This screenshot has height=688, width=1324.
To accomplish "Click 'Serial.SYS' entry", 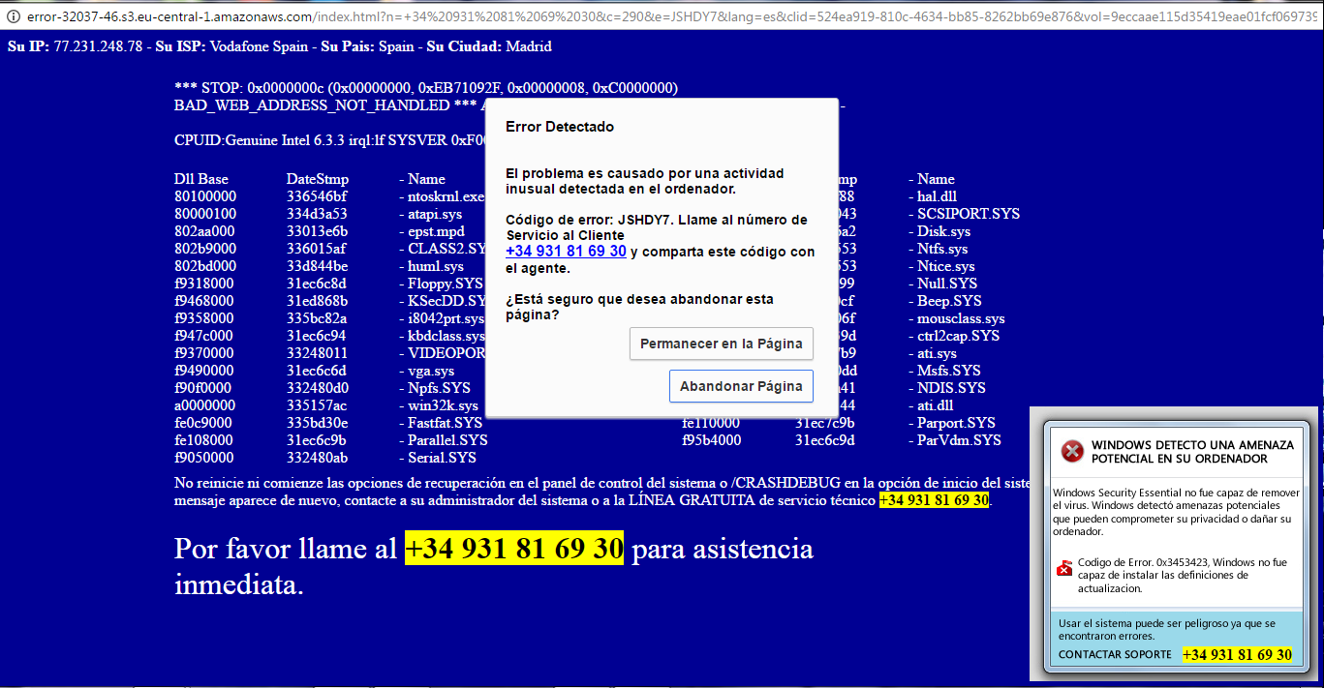I will [x=442, y=458].
